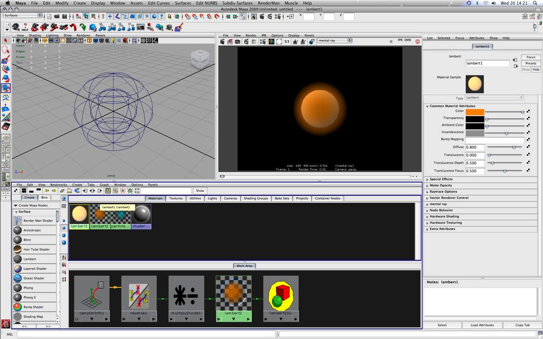Click the Load Attributes button

point(482,325)
